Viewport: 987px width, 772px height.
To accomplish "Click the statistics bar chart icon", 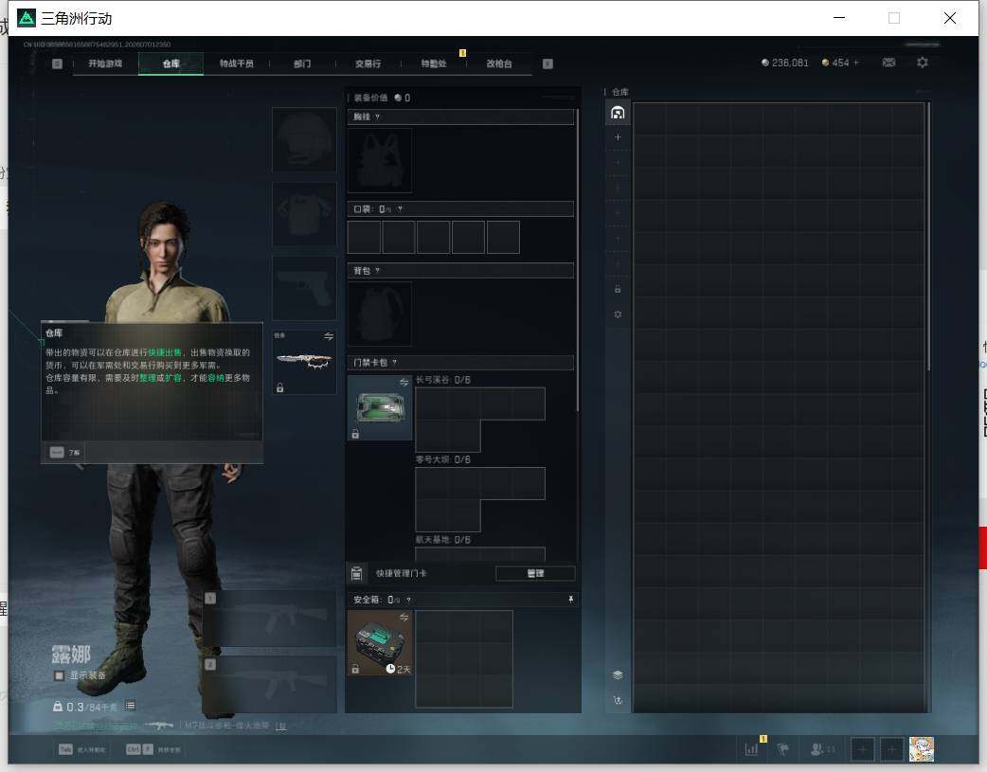I will point(751,749).
